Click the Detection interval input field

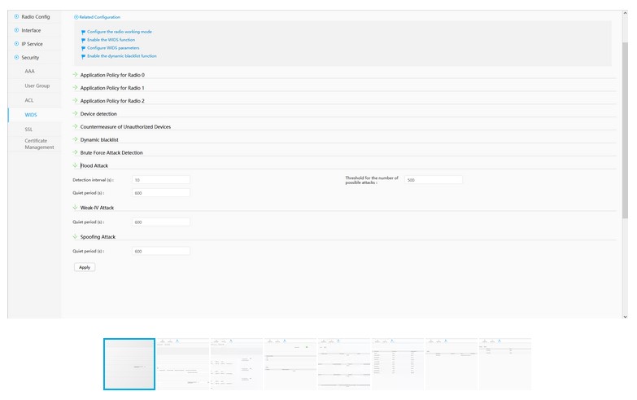(x=160, y=179)
